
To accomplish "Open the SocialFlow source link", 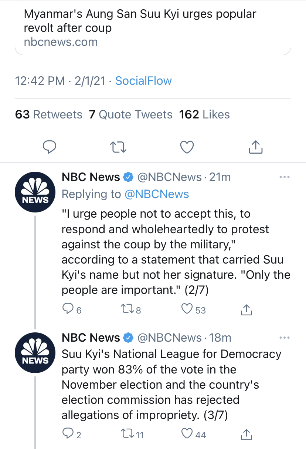I will tap(143, 81).
